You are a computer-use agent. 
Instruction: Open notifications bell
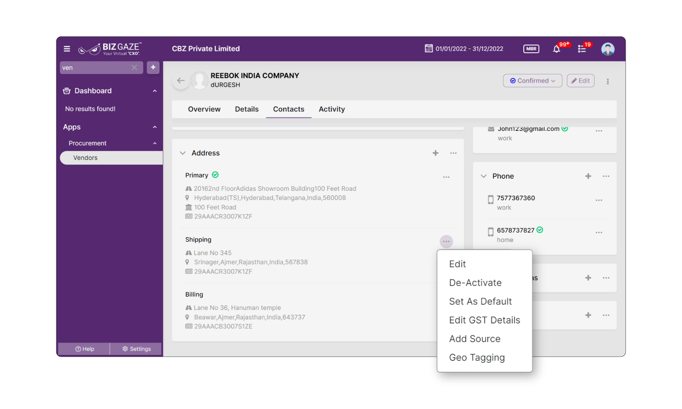557,49
